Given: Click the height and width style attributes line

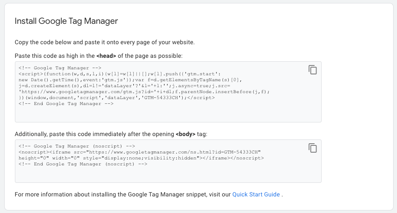Looking at the screenshot, I should pos(141,158).
